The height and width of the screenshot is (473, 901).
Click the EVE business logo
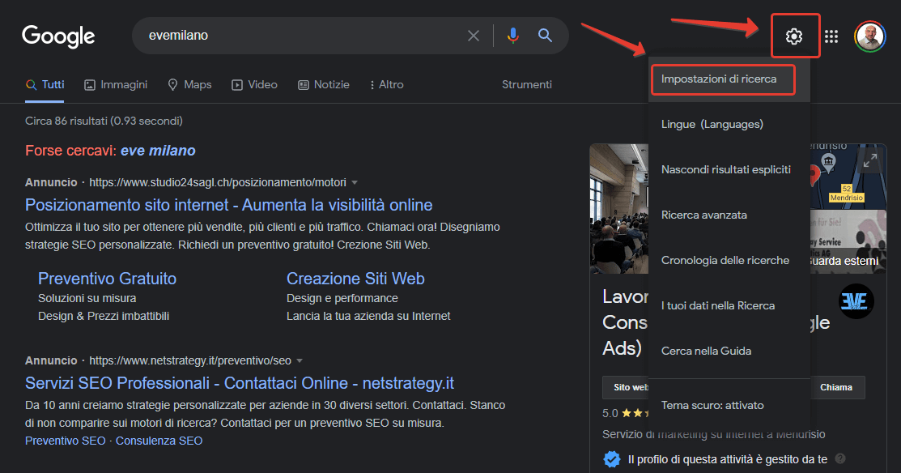(x=856, y=301)
